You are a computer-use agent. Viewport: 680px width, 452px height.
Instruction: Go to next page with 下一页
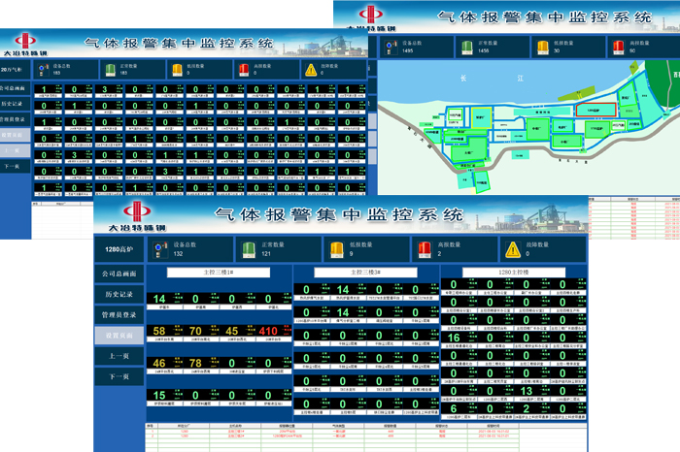[119, 375]
